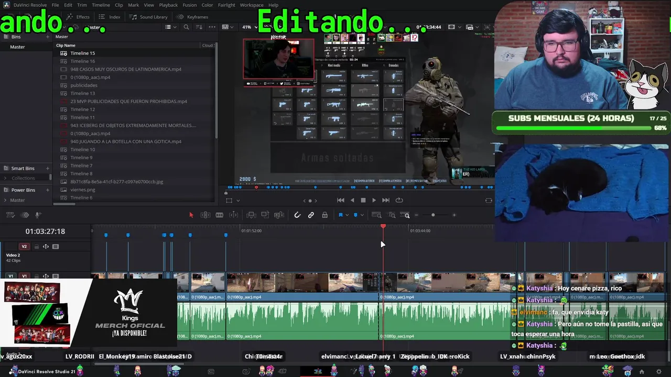
Task: Open the Sound Library panel
Action: 149,17
